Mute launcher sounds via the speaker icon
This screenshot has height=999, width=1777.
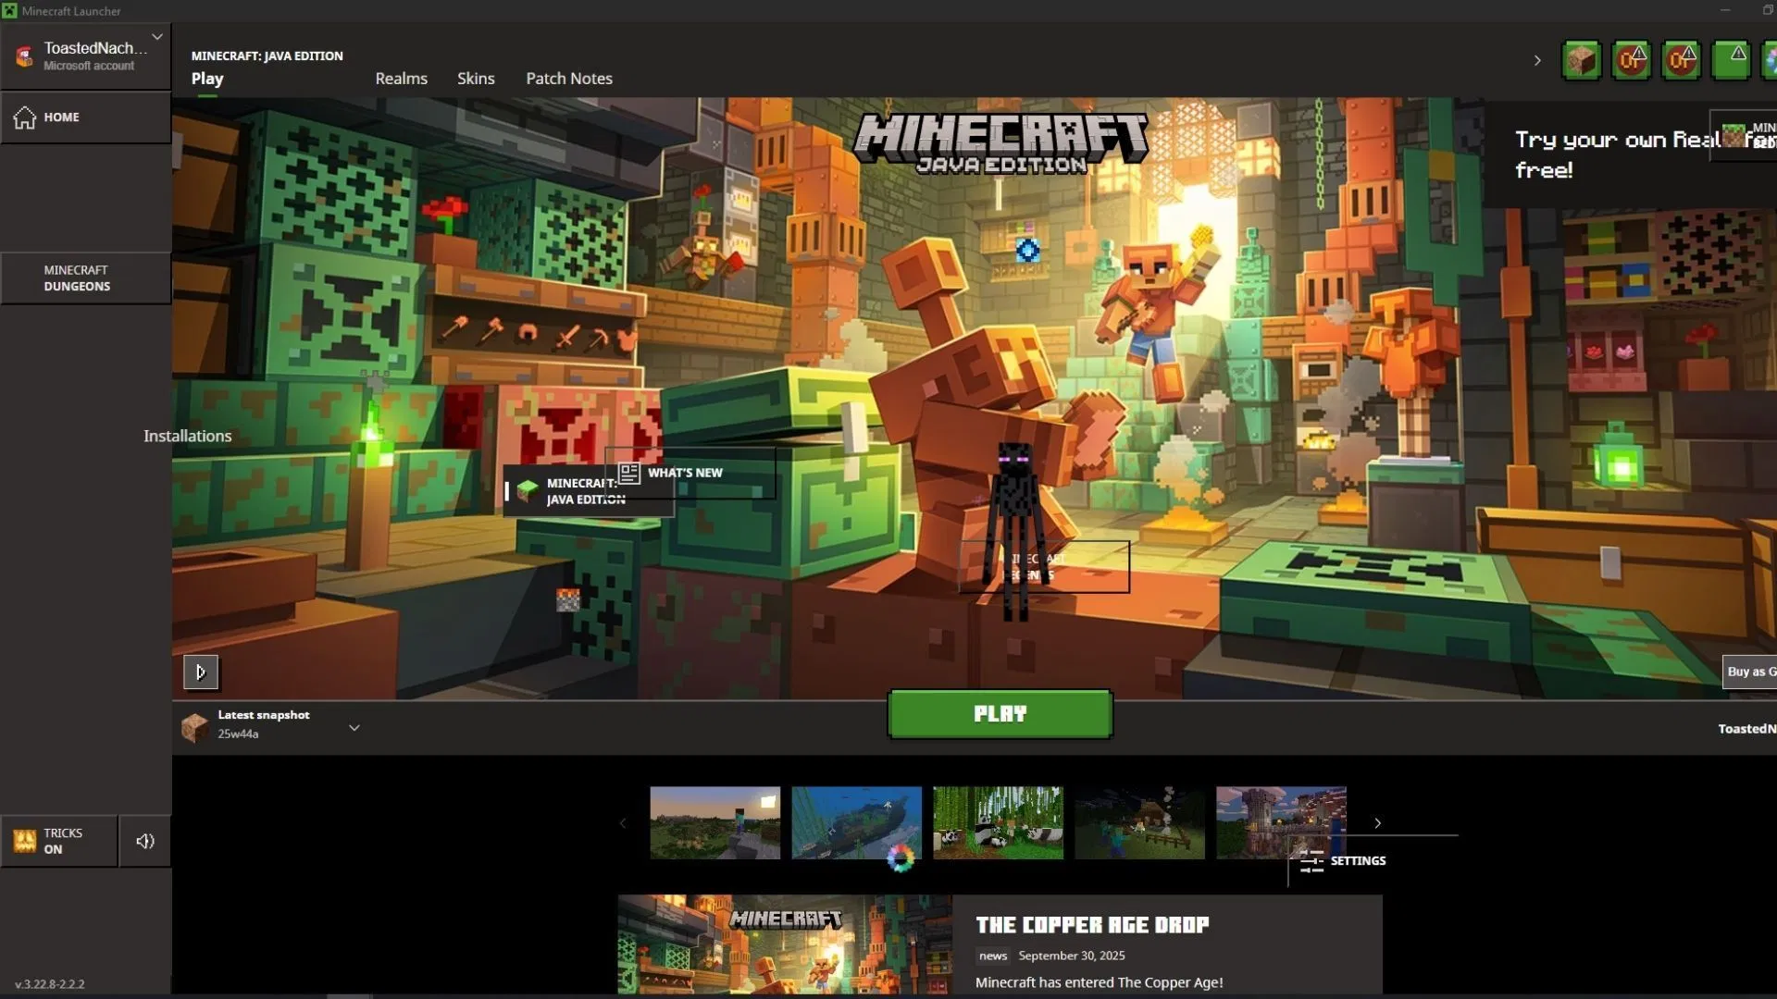(144, 840)
